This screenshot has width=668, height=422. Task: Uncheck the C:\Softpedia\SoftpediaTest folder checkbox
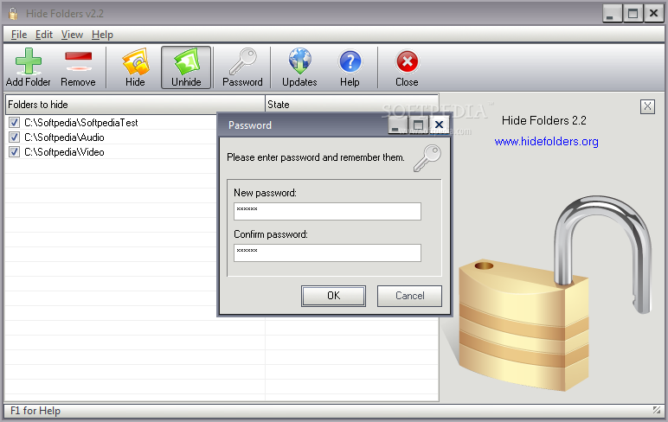coord(14,123)
